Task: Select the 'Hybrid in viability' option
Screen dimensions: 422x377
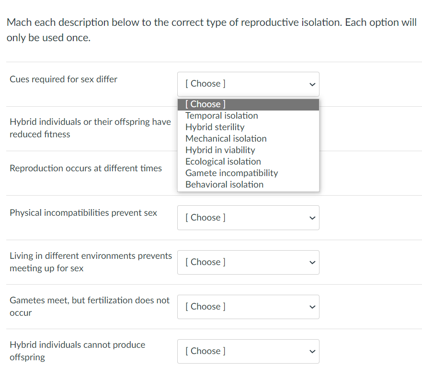Action: pyautogui.click(x=220, y=150)
